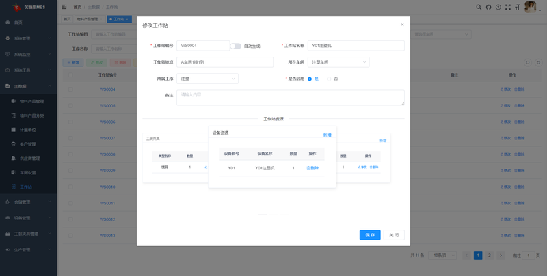Tick the checkbox for row WS0007

click(70, 138)
